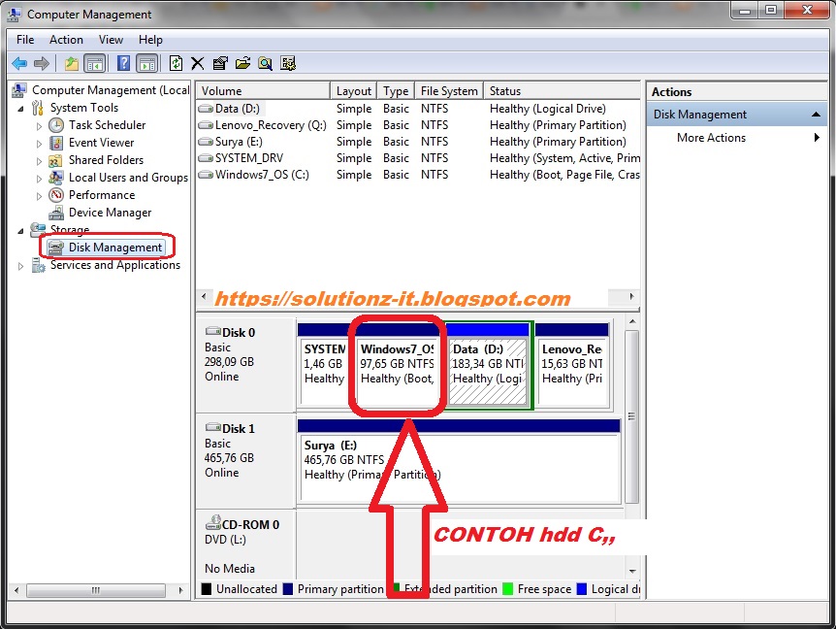Collapse the Storage tree node
This screenshot has width=836, height=629.
pos(20,231)
